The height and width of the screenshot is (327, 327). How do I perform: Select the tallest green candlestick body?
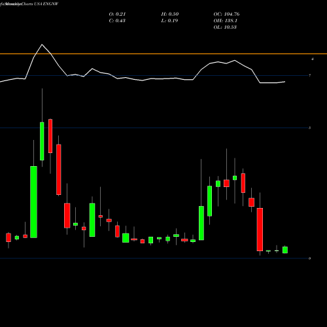[x=33, y=202]
